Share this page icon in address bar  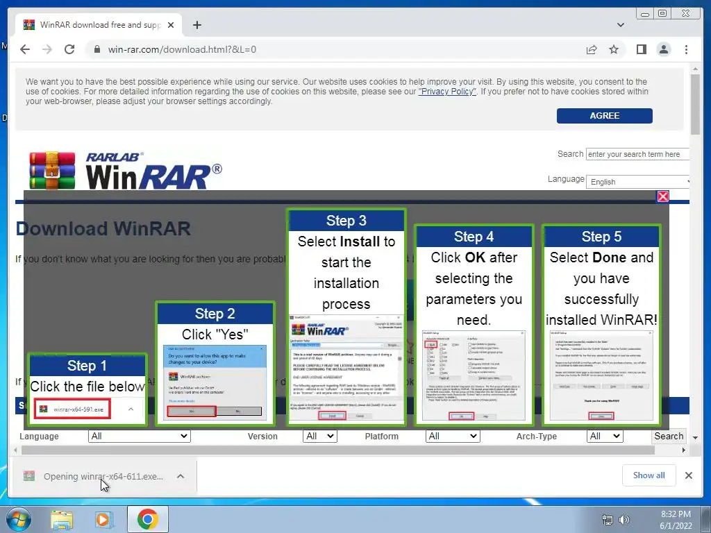click(x=592, y=49)
